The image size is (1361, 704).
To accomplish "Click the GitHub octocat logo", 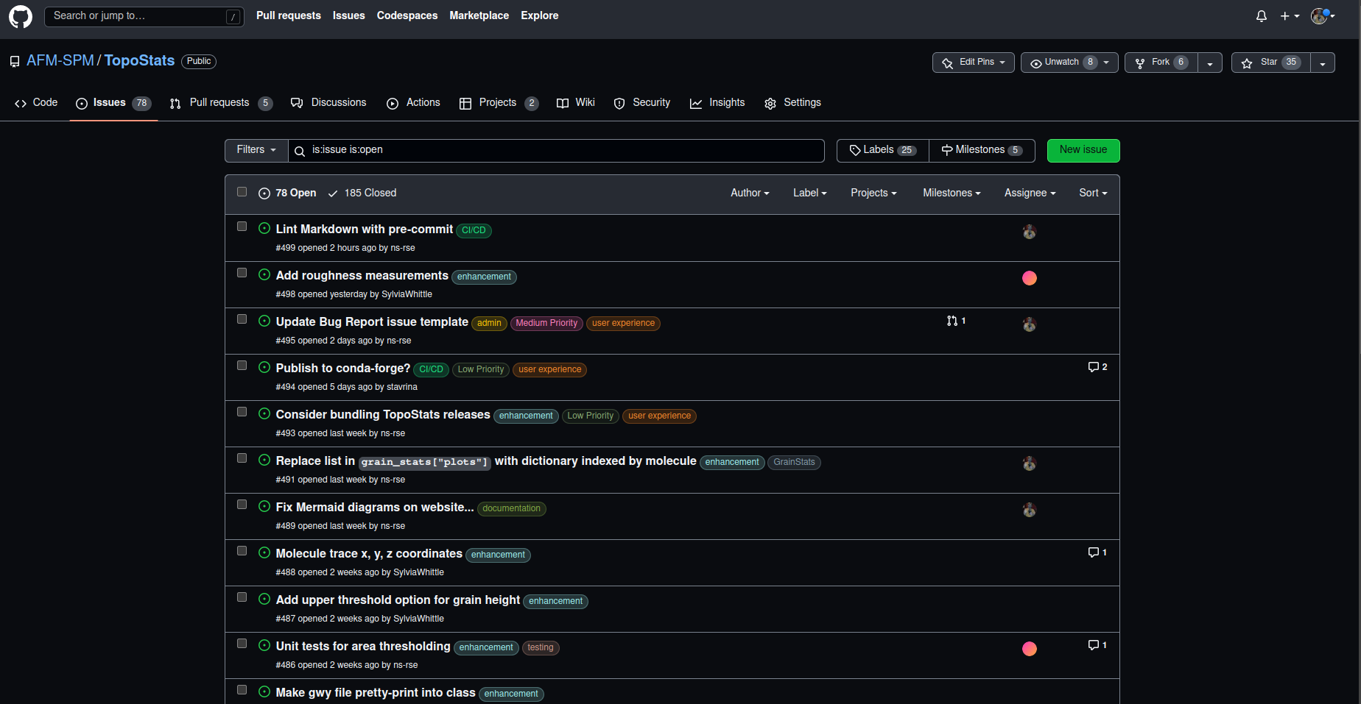I will click(20, 16).
